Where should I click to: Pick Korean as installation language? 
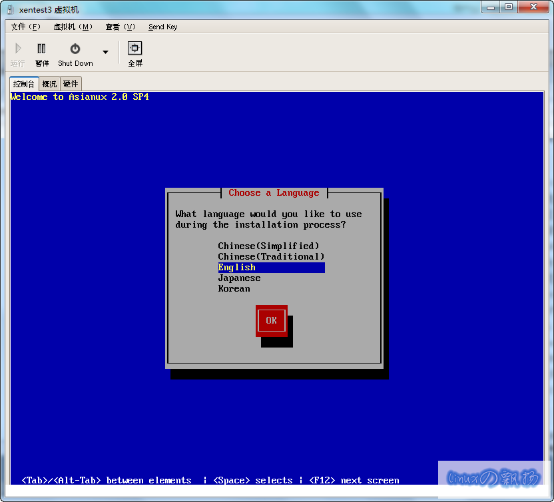tap(234, 288)
